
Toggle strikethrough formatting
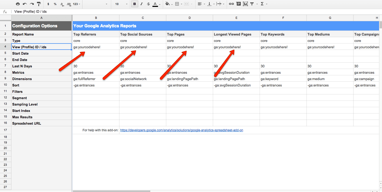[148, 4]
